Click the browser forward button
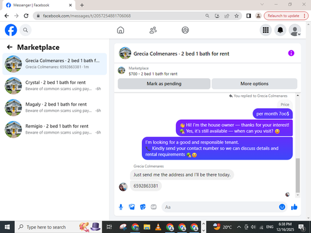311x233 pixels. pyautogui.click(x=17, y=16)
